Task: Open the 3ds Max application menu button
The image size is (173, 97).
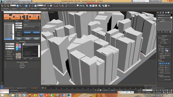Action: [x=2, y=1]
